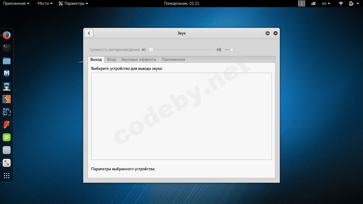Viewport: 363px width, 204px height.
Task: Click the Wi-Fi status icon
Action: coord(341,3)
